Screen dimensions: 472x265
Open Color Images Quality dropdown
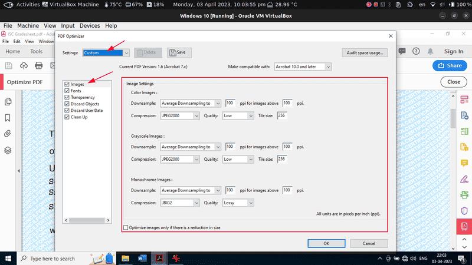click(238, 115)
